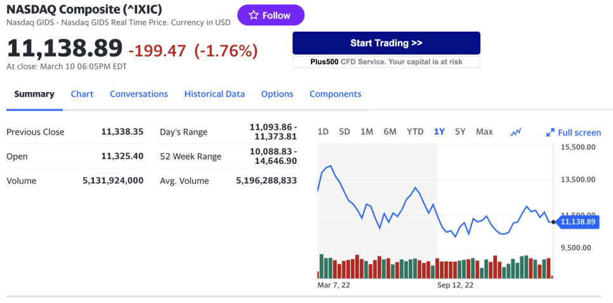
Task: Switch to the Summary tab
Action: (34, 94)
